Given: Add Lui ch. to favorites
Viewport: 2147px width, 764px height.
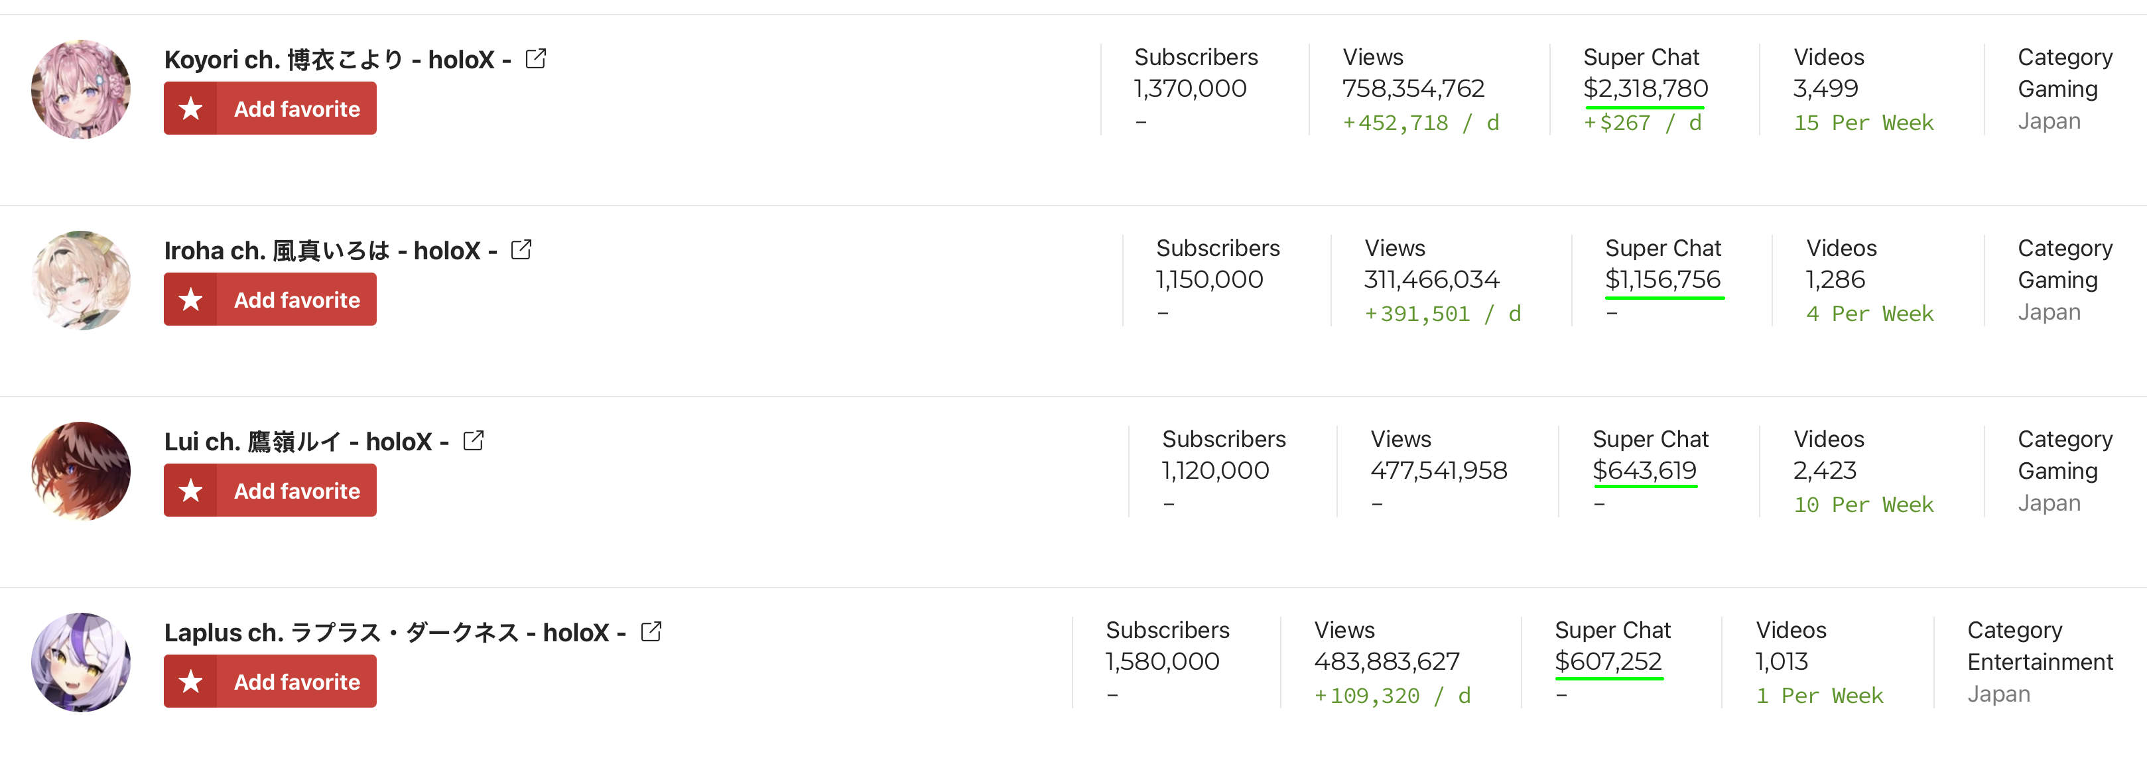Looking at the screenshot, I should click(270, 490).
